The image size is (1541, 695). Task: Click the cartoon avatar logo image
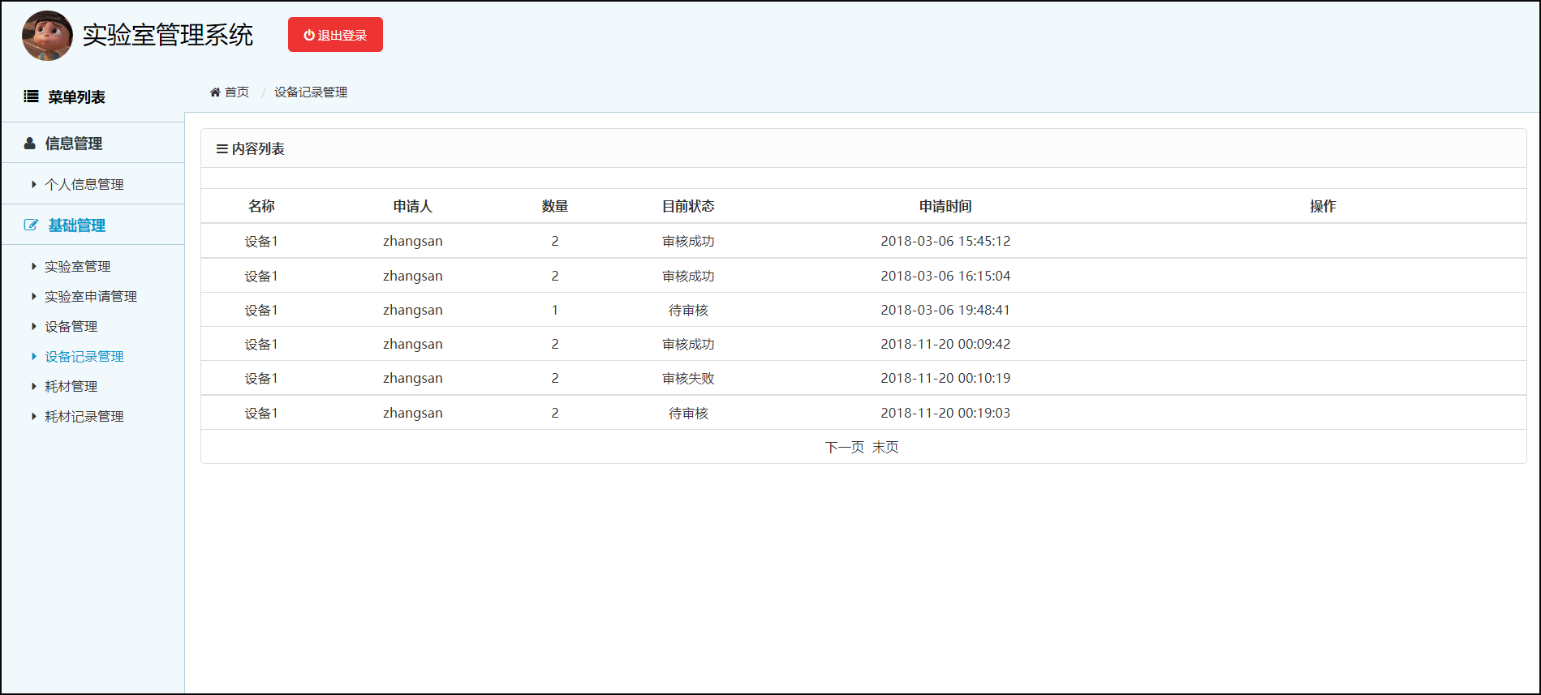click(x=47, y=36)
